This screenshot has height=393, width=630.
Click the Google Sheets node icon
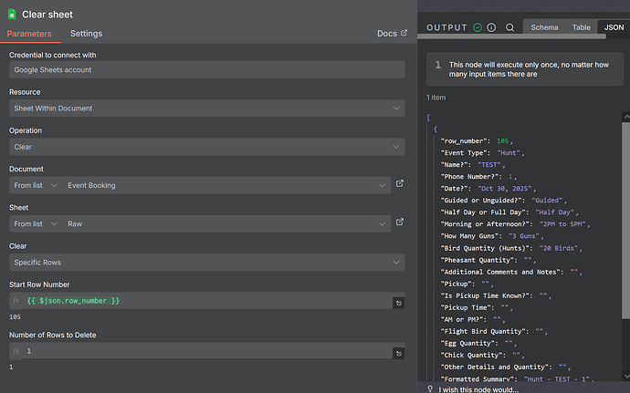(13, 15)
